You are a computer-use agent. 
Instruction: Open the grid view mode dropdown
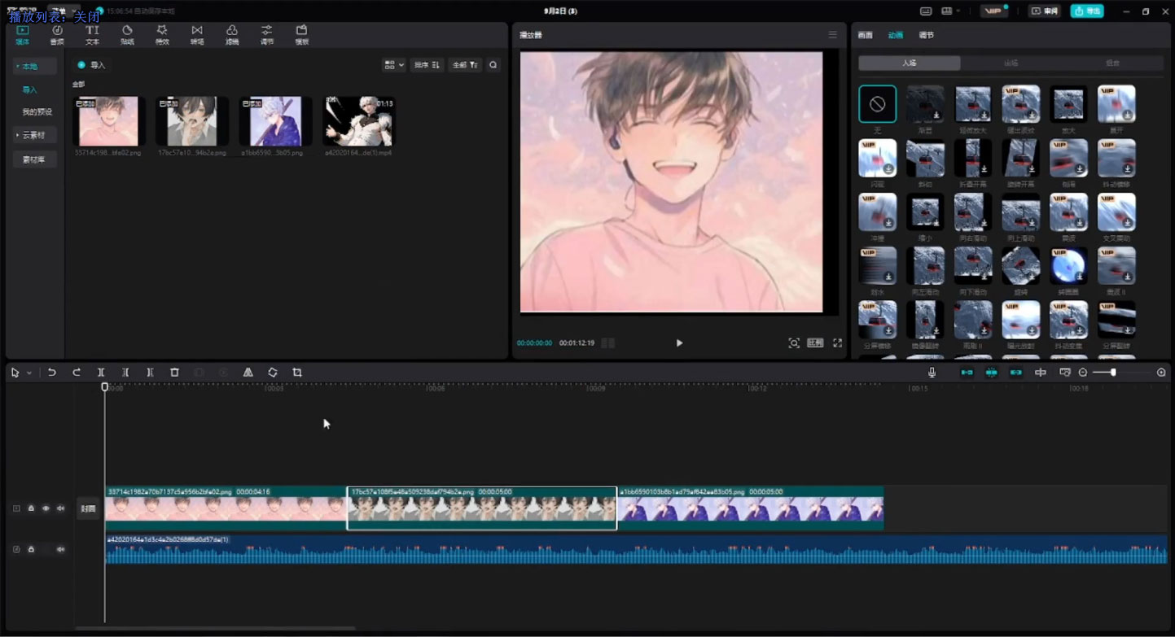(394, 65)
